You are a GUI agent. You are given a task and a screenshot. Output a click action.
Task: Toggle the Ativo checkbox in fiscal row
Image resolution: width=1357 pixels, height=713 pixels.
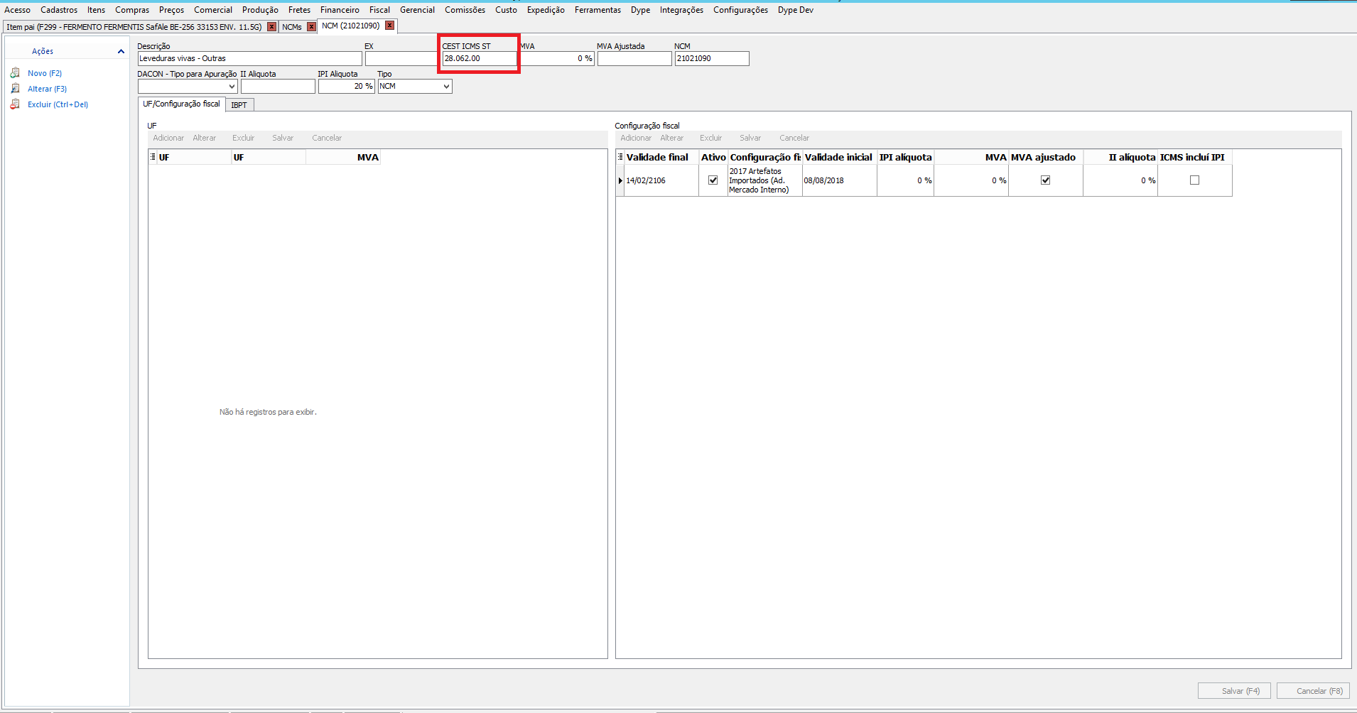[x=713, y=180]
